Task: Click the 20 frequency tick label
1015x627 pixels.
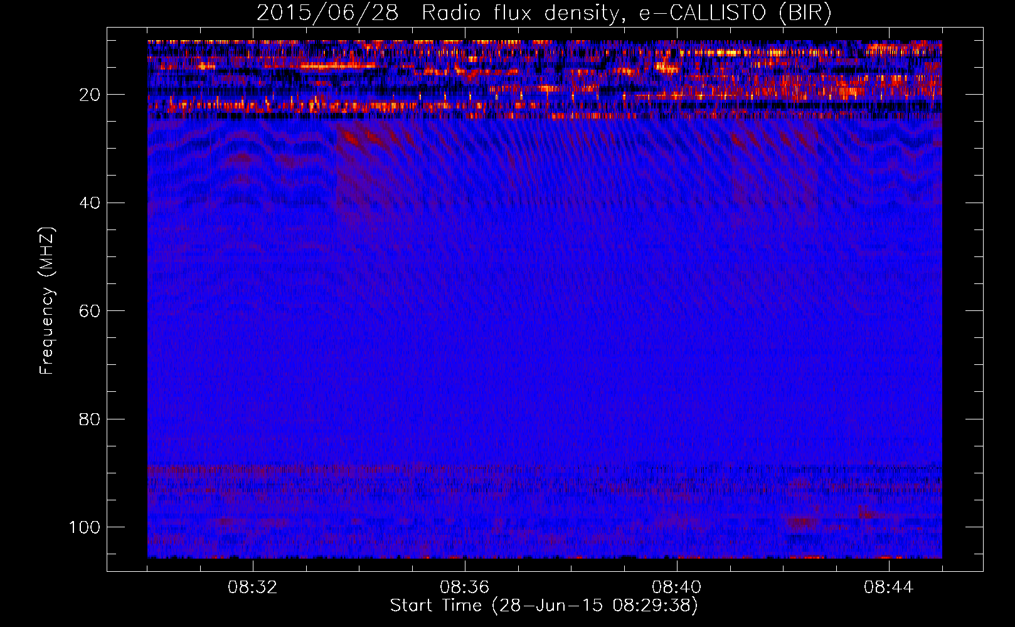Action: pos(90,95)
